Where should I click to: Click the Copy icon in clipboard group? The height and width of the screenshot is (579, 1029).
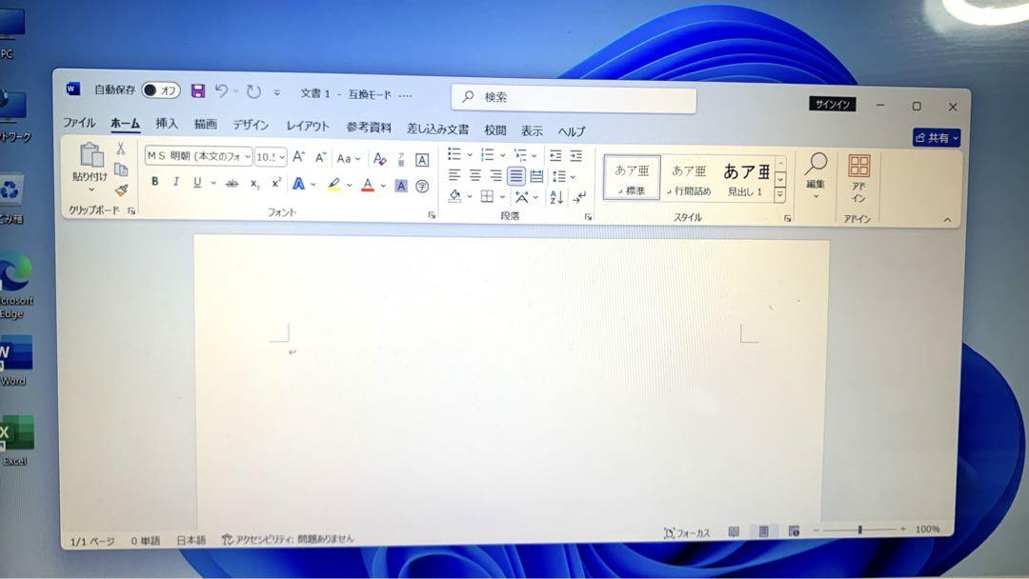click(x=121, y=170)
